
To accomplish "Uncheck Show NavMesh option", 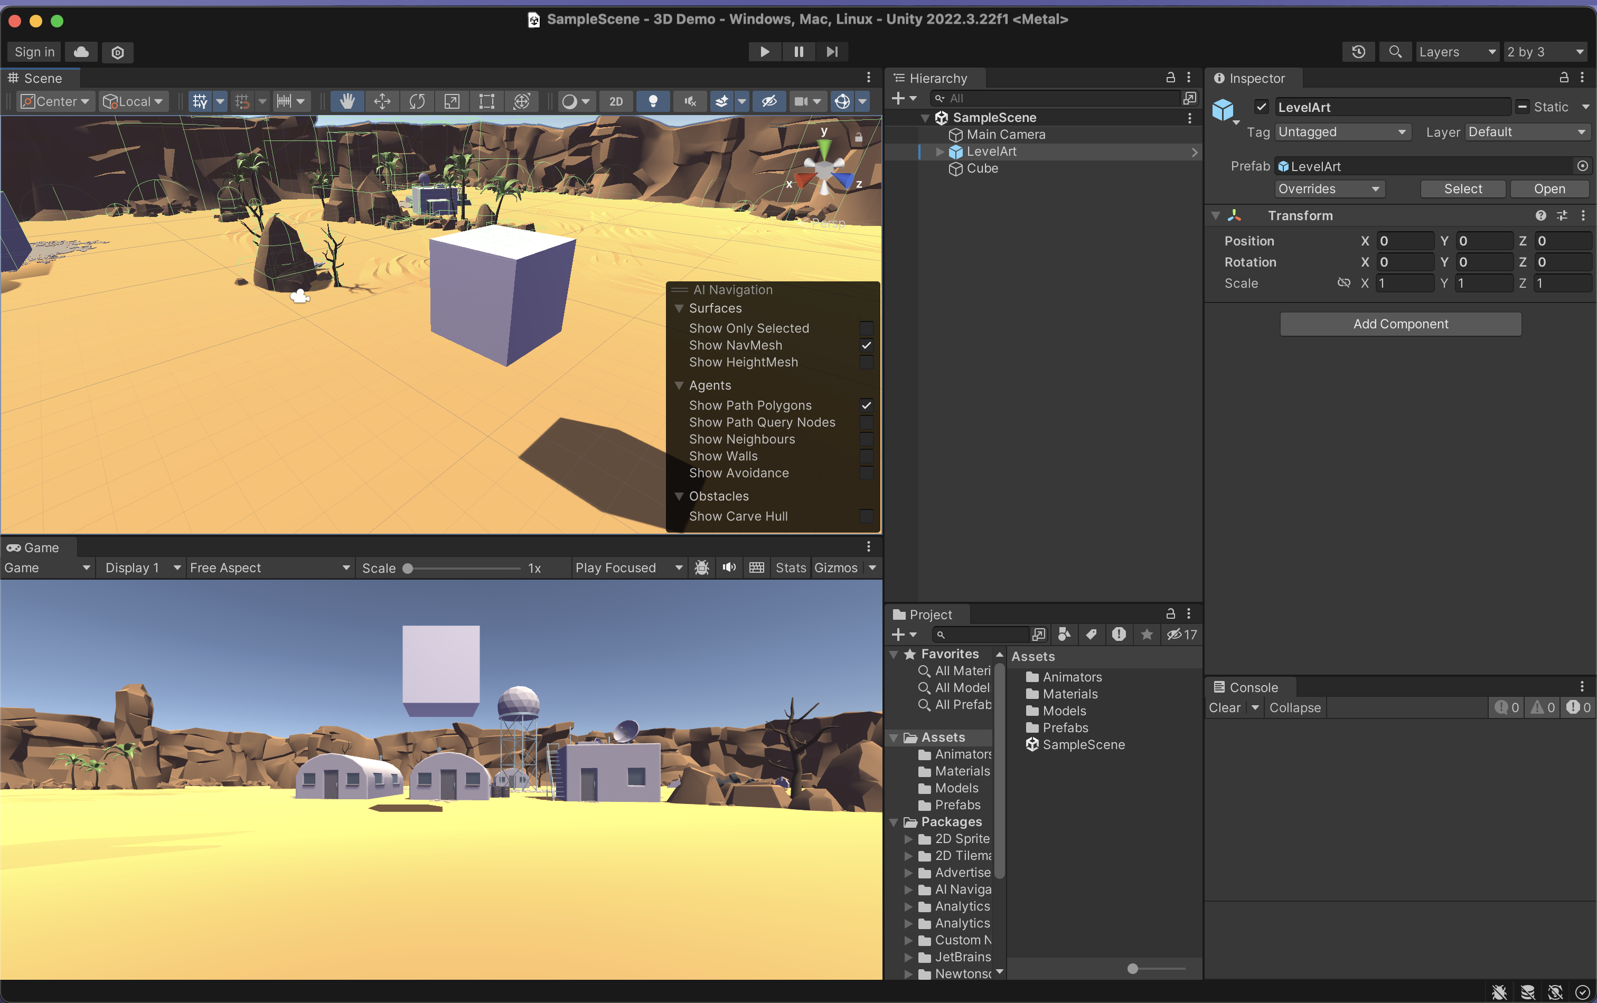I will 866,345.
